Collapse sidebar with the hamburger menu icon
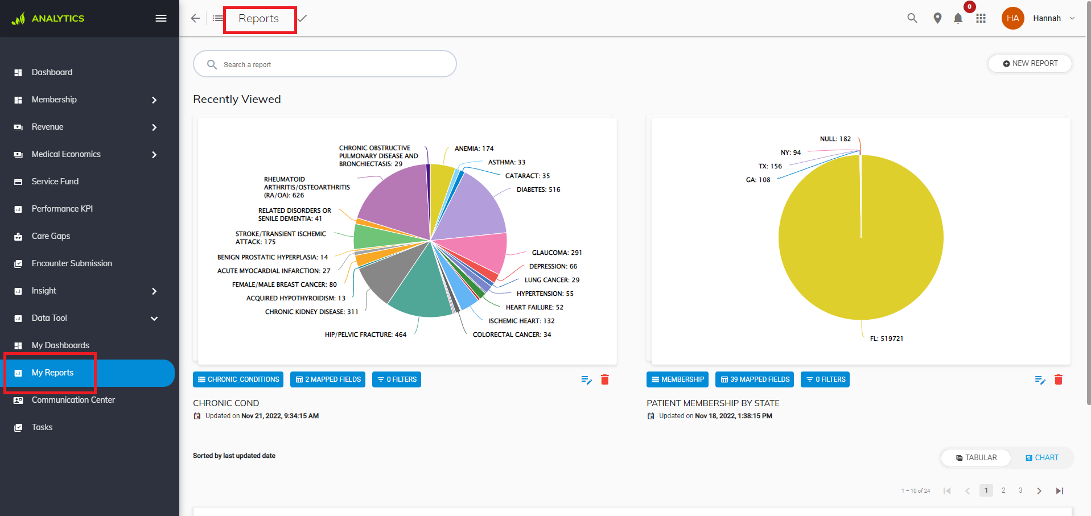The image size is (1091, 516). [x=161, y=18]
